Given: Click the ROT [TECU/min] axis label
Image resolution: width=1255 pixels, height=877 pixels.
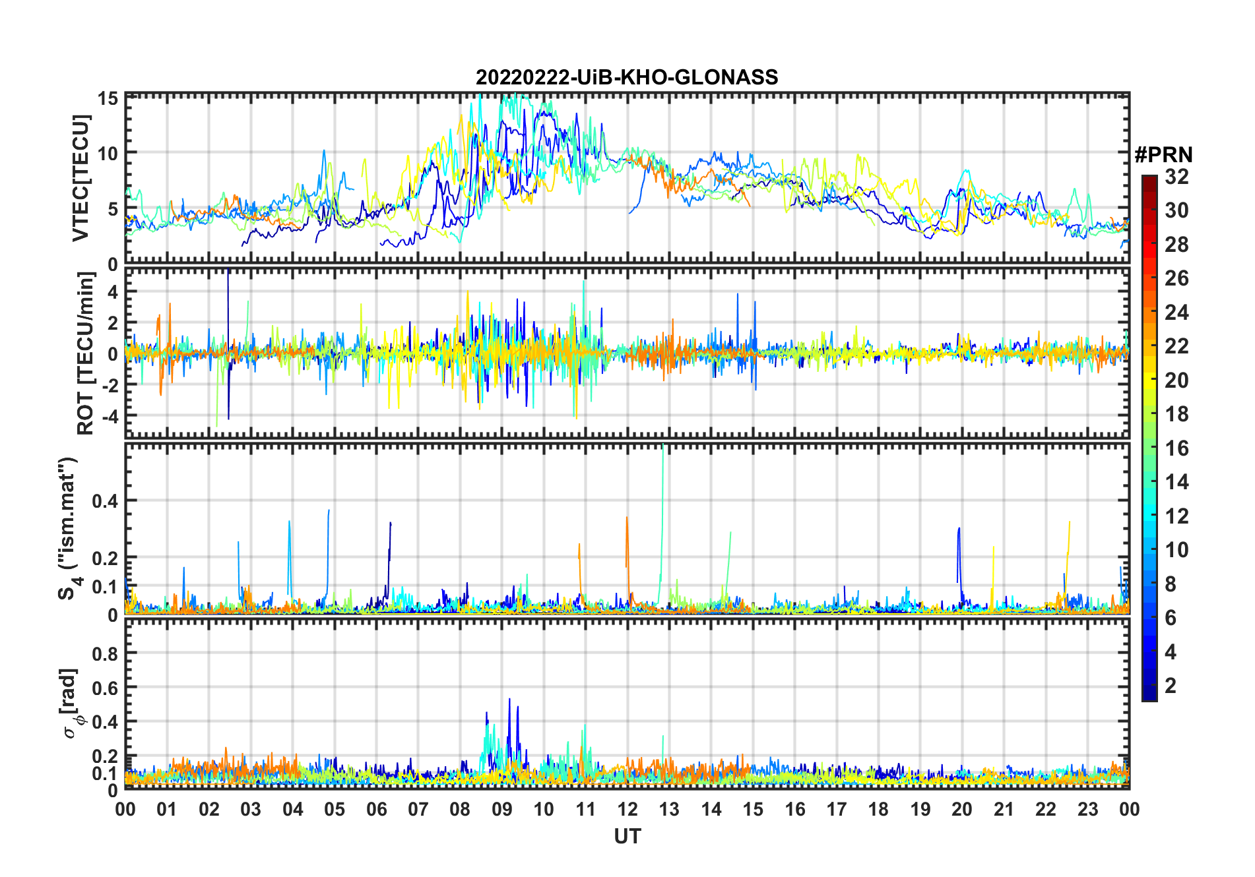Looking at the screenshot, I should click(x=85, y=353).
